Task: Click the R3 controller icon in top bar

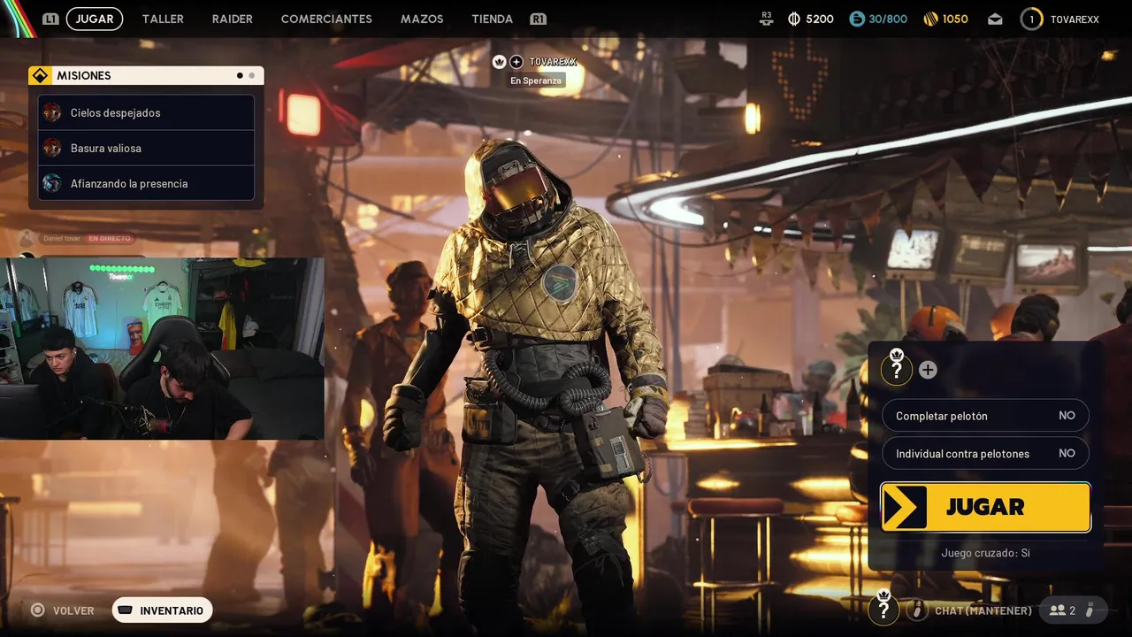Action: (766, 19)
